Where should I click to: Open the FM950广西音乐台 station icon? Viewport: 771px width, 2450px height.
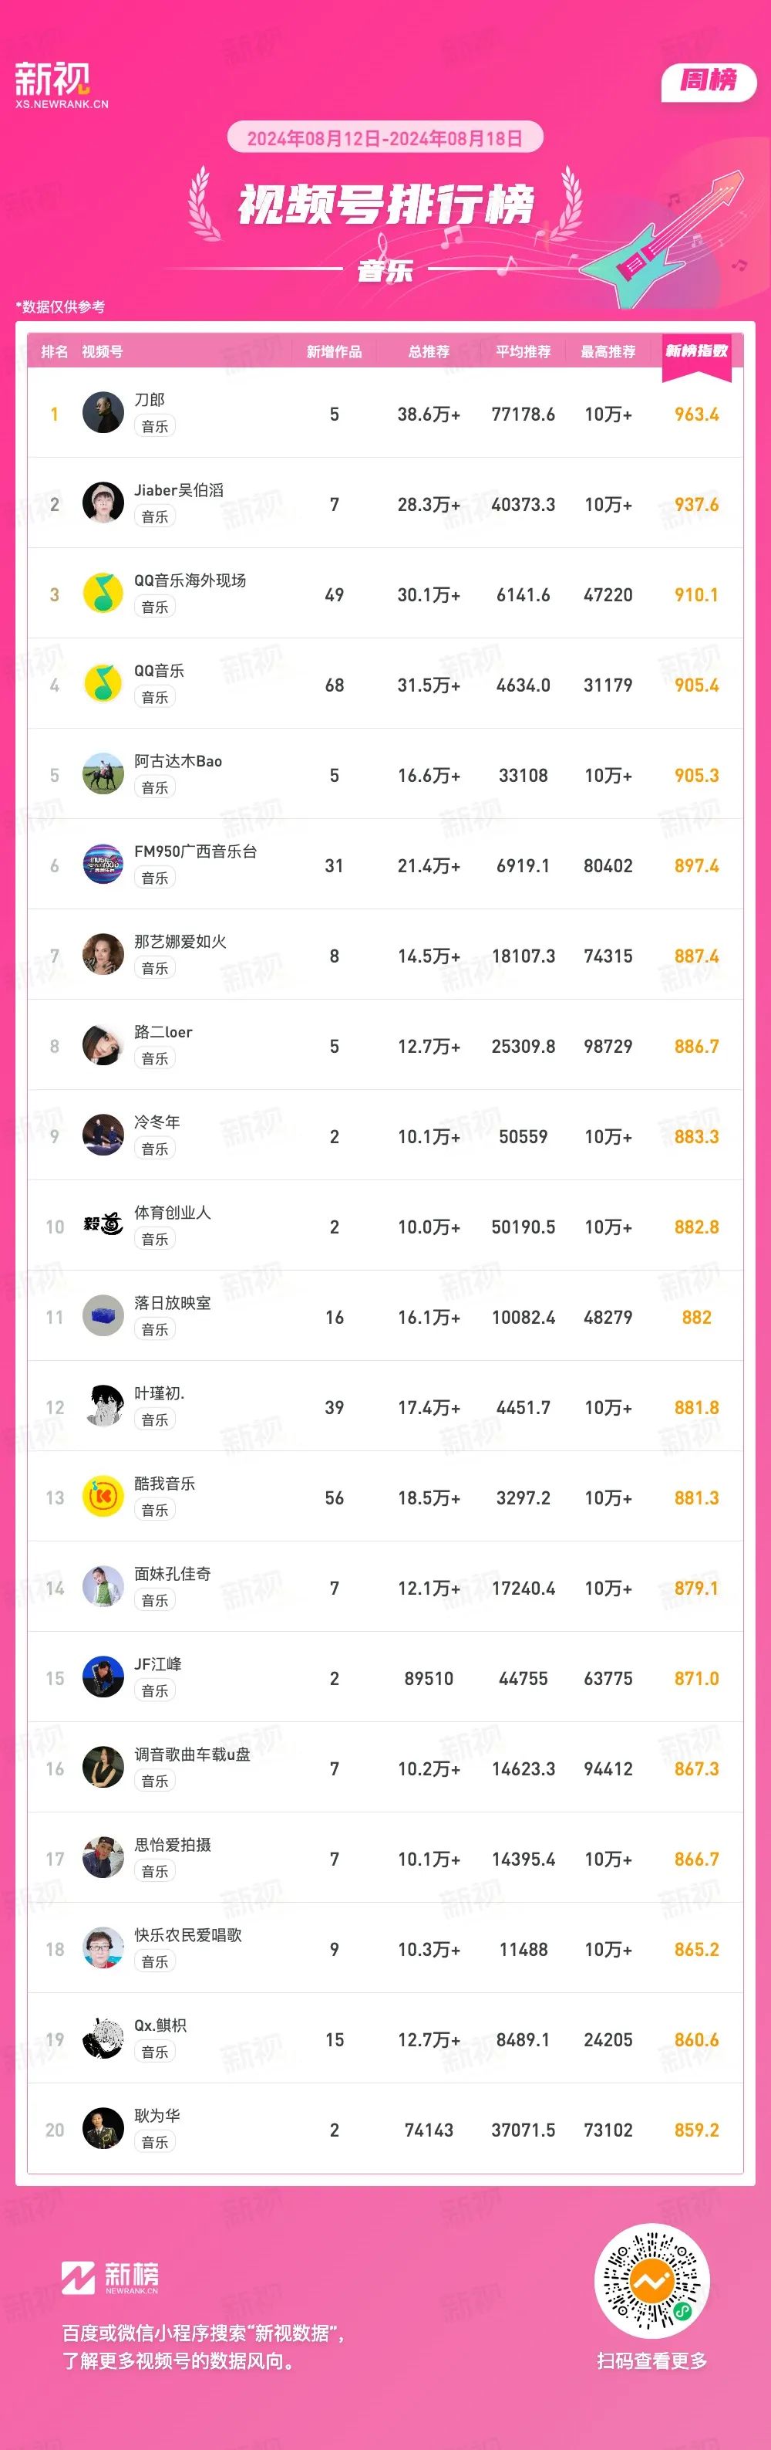tap(103, 865)
